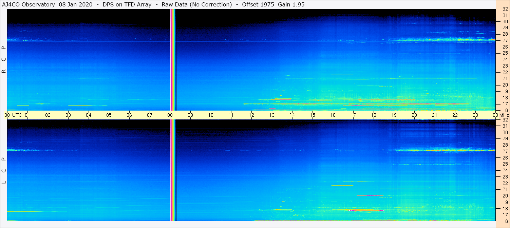Screen dimensions: 510x228
Task: Select the 01 hour mark on time axis
Action: (x=27, y=115)
